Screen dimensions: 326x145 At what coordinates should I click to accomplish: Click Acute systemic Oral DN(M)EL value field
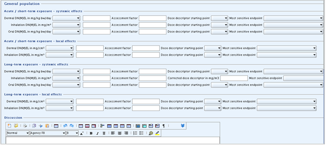[96, 32]
